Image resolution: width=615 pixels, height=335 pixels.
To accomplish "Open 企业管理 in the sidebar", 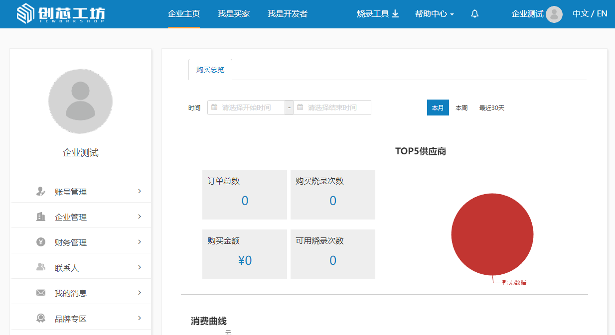I will (x=81, y=217).
